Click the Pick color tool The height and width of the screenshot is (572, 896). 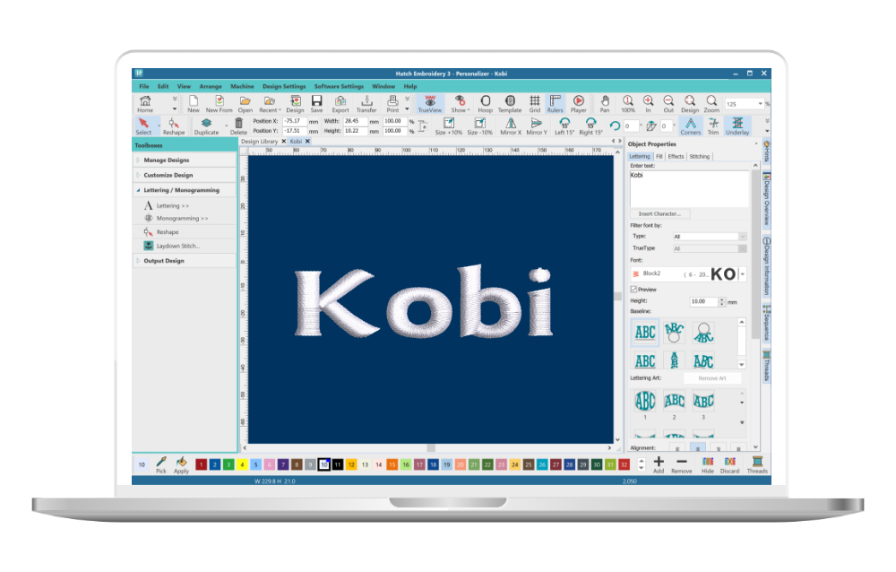coord(161,464)
